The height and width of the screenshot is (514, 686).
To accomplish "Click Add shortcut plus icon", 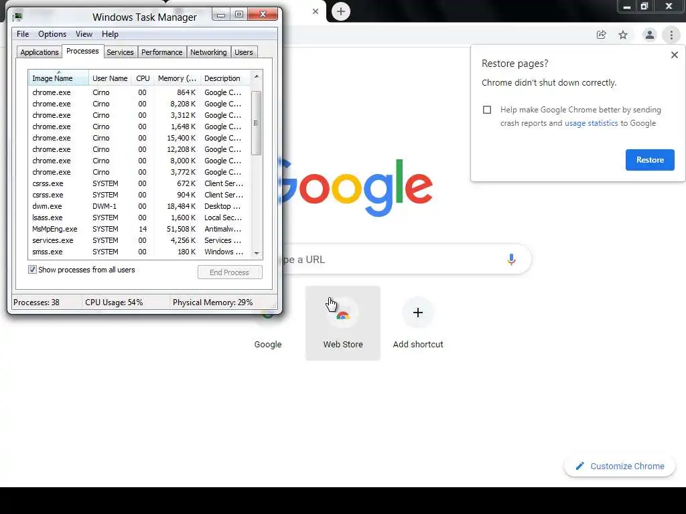I will tap(418, 313).
